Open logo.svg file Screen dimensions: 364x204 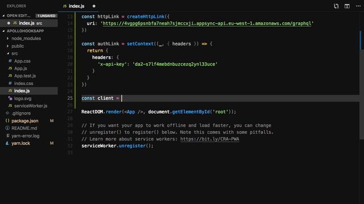23,99
